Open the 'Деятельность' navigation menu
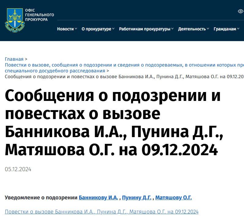244x219 pixels. tap(192, 29)
